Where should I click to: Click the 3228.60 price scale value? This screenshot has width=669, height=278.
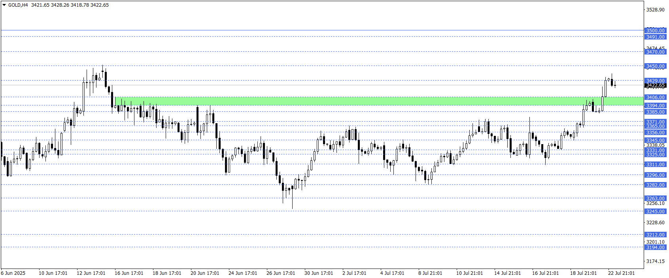(x=656, y=223)
